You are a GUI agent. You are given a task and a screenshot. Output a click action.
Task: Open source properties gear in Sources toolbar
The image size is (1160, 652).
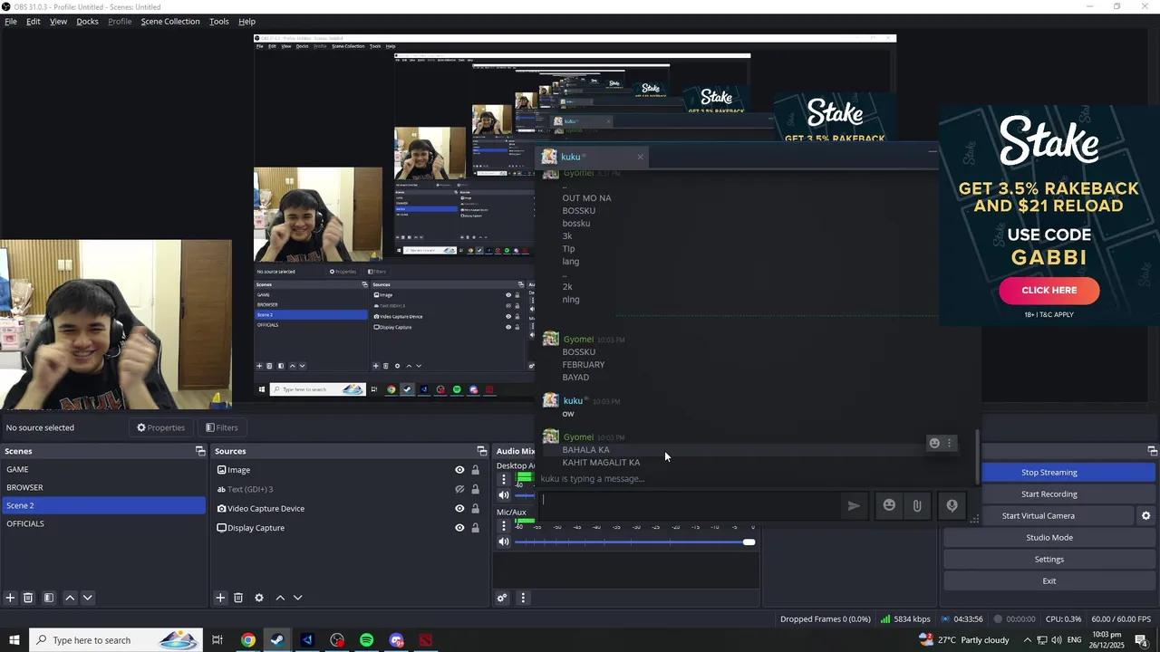pyautogui.click(x=259, y=598)
